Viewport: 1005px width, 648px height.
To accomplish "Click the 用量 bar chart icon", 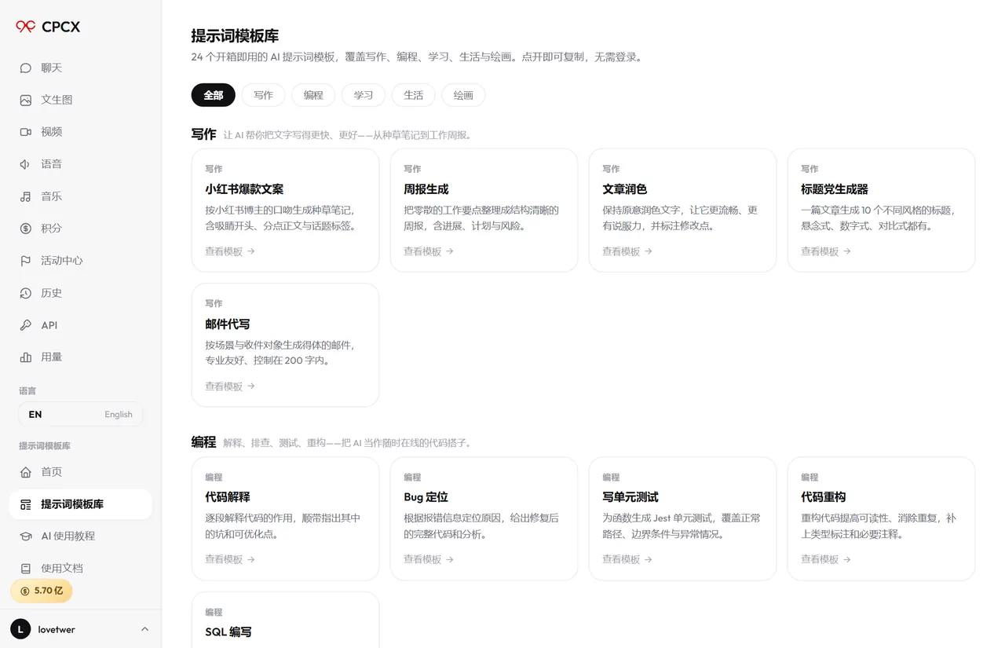I will point(26,357).
